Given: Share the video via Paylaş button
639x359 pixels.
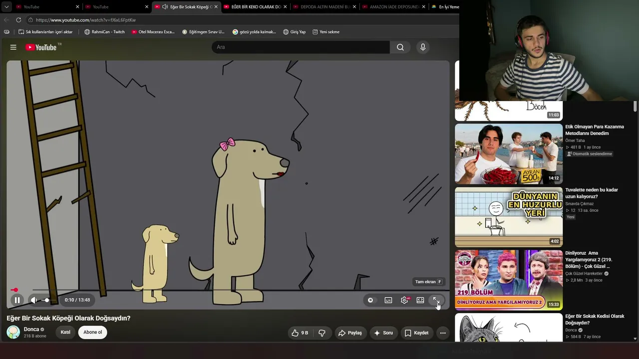Looking at the screenshot, I should pyautogui.click(x=350, y=333).
